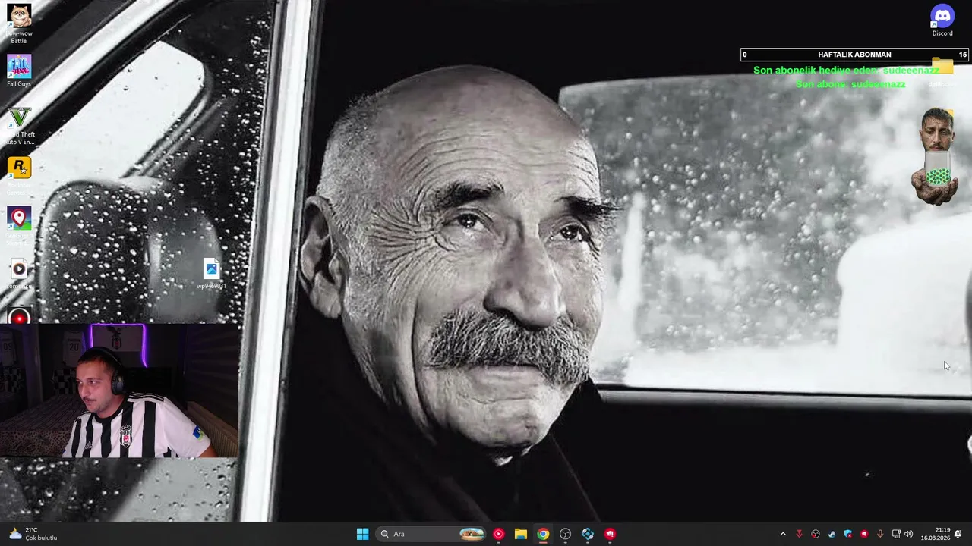Click the red square tray icon
Viewport: 972px width, 546px height.
click(864, 535)
